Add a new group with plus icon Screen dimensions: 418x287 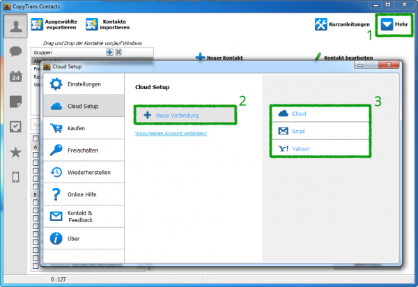coord(109,52)
